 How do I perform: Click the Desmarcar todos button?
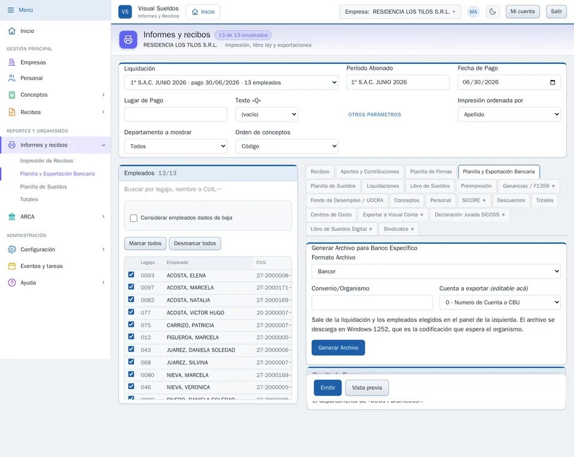pos(195,243)
